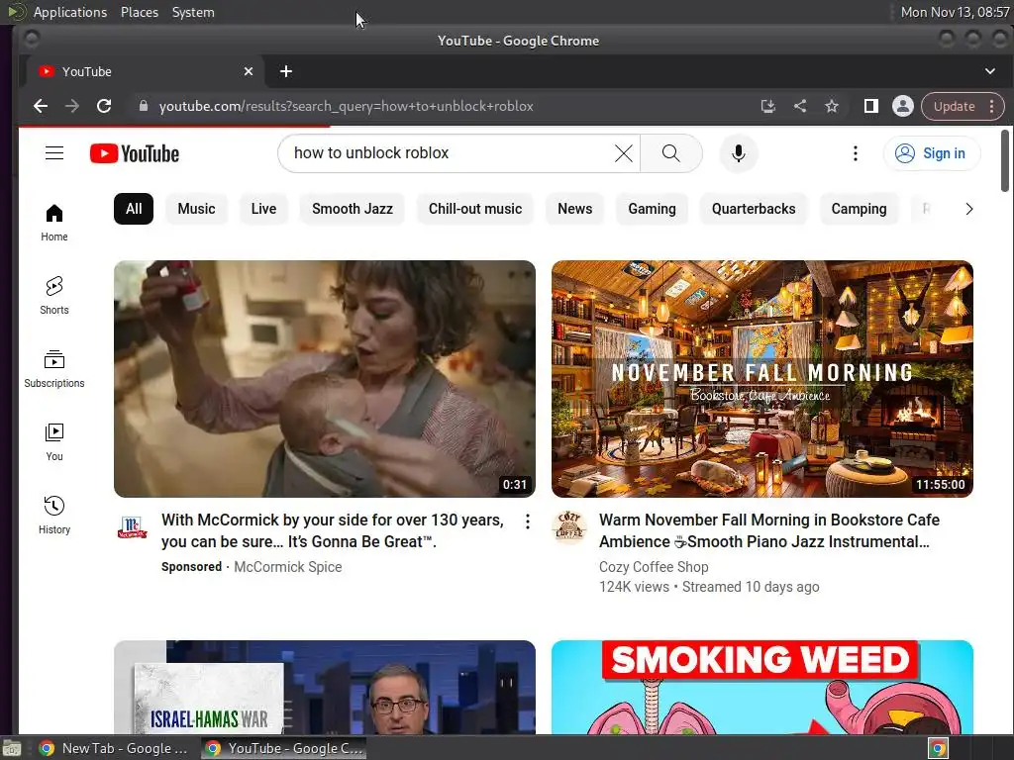Image resolution: width=1014 pixels, height=760 pixels.
Task: Click the browser forward arrow
Action: tap(72, 106)
